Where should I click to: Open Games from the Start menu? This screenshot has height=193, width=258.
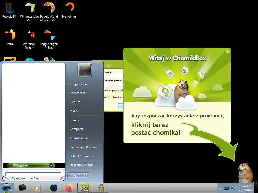74,120
